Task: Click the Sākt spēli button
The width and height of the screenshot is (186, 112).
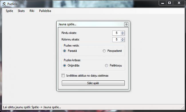Action: coord(93,83)
